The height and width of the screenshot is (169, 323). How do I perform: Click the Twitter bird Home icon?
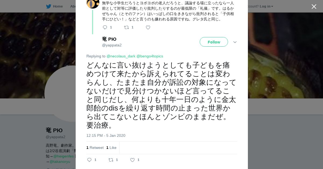pyautogui.click(x=48, y=6)
